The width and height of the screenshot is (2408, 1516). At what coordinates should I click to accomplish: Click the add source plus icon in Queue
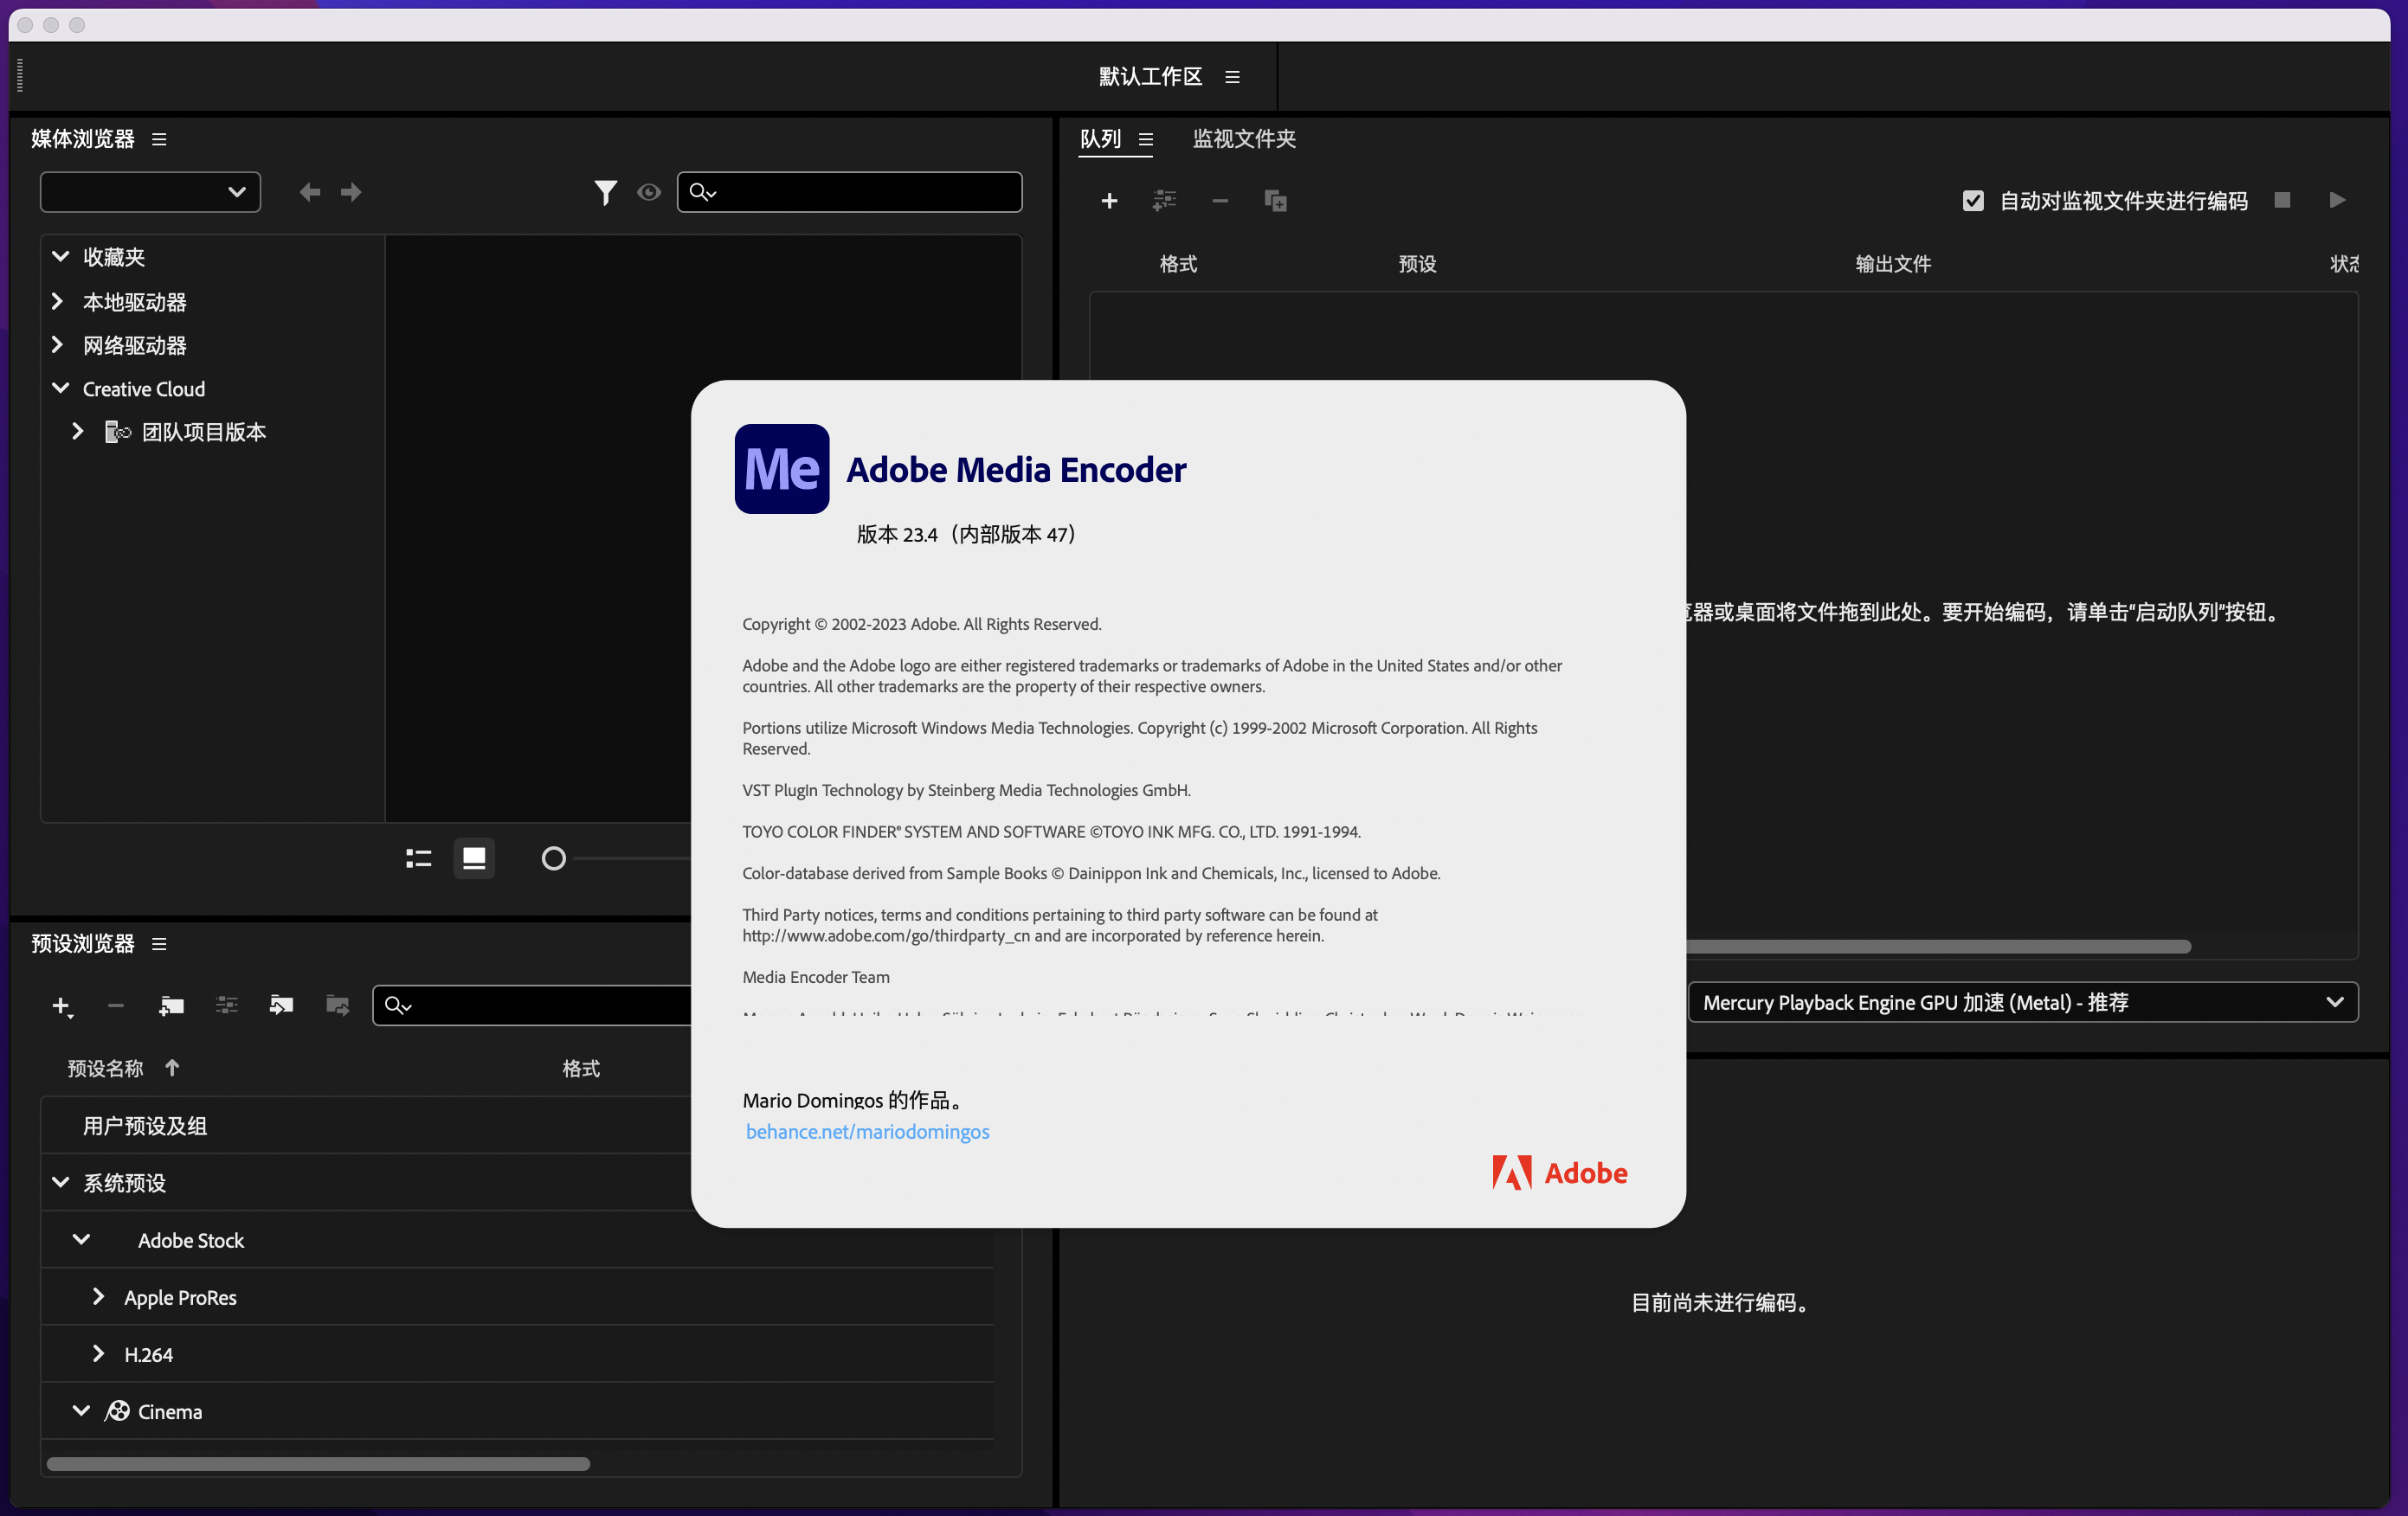coord(1109,201)
